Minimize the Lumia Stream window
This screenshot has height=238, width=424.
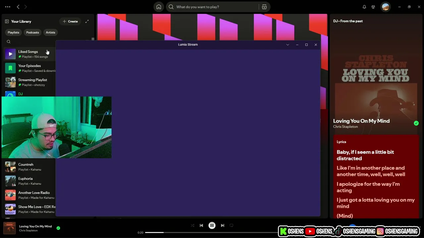(x=297, y=45)
